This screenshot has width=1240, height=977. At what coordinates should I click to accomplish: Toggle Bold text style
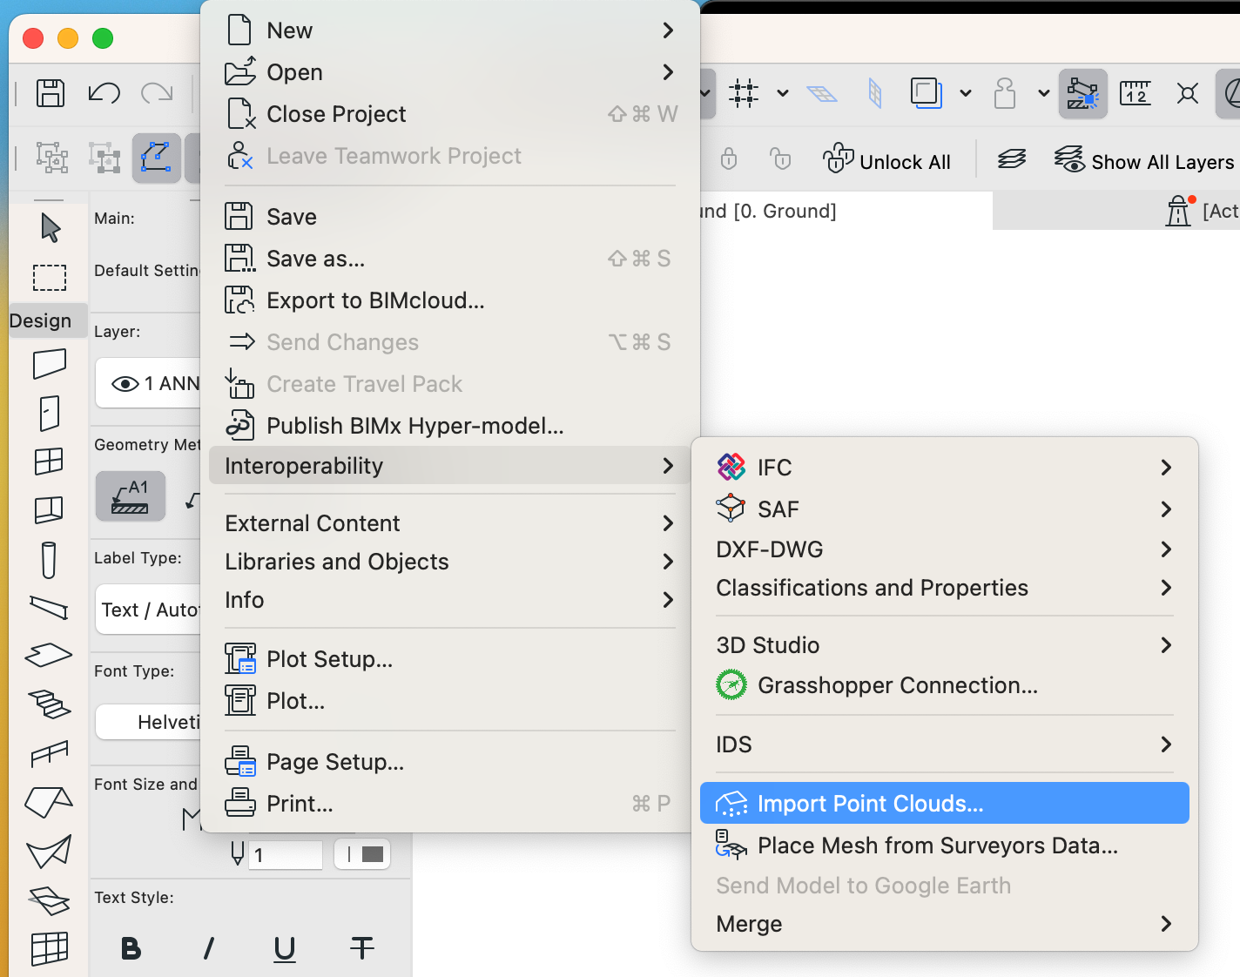pos(131,948)
